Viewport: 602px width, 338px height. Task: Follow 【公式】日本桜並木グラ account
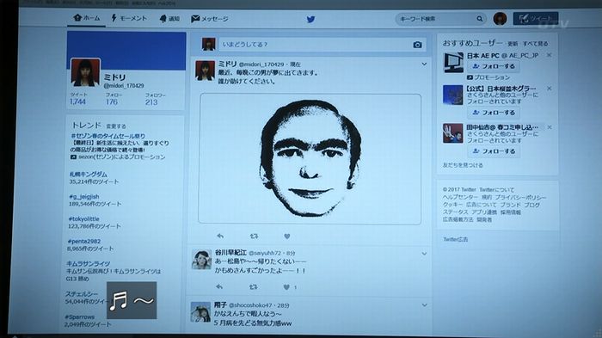click(494, 113)
